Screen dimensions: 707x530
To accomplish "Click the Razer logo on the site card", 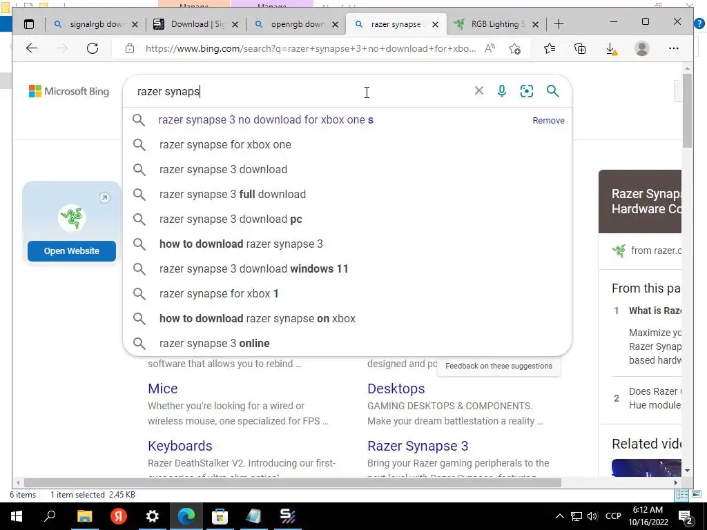I will tap(72, 218).
